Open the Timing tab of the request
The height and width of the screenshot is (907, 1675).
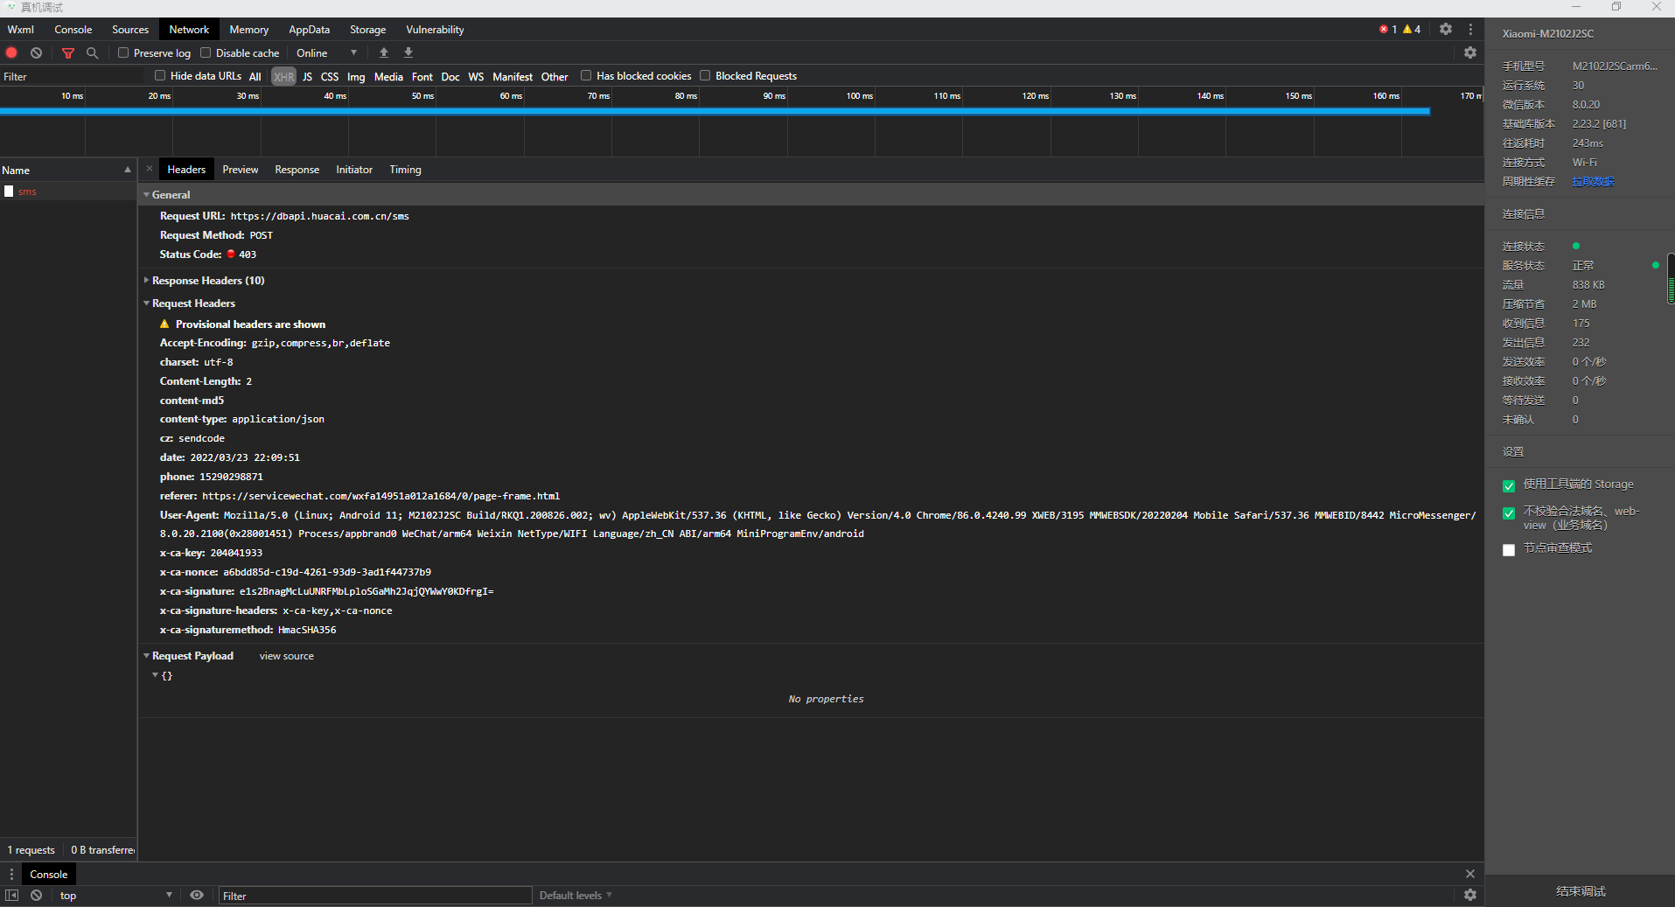coord(405,170)
